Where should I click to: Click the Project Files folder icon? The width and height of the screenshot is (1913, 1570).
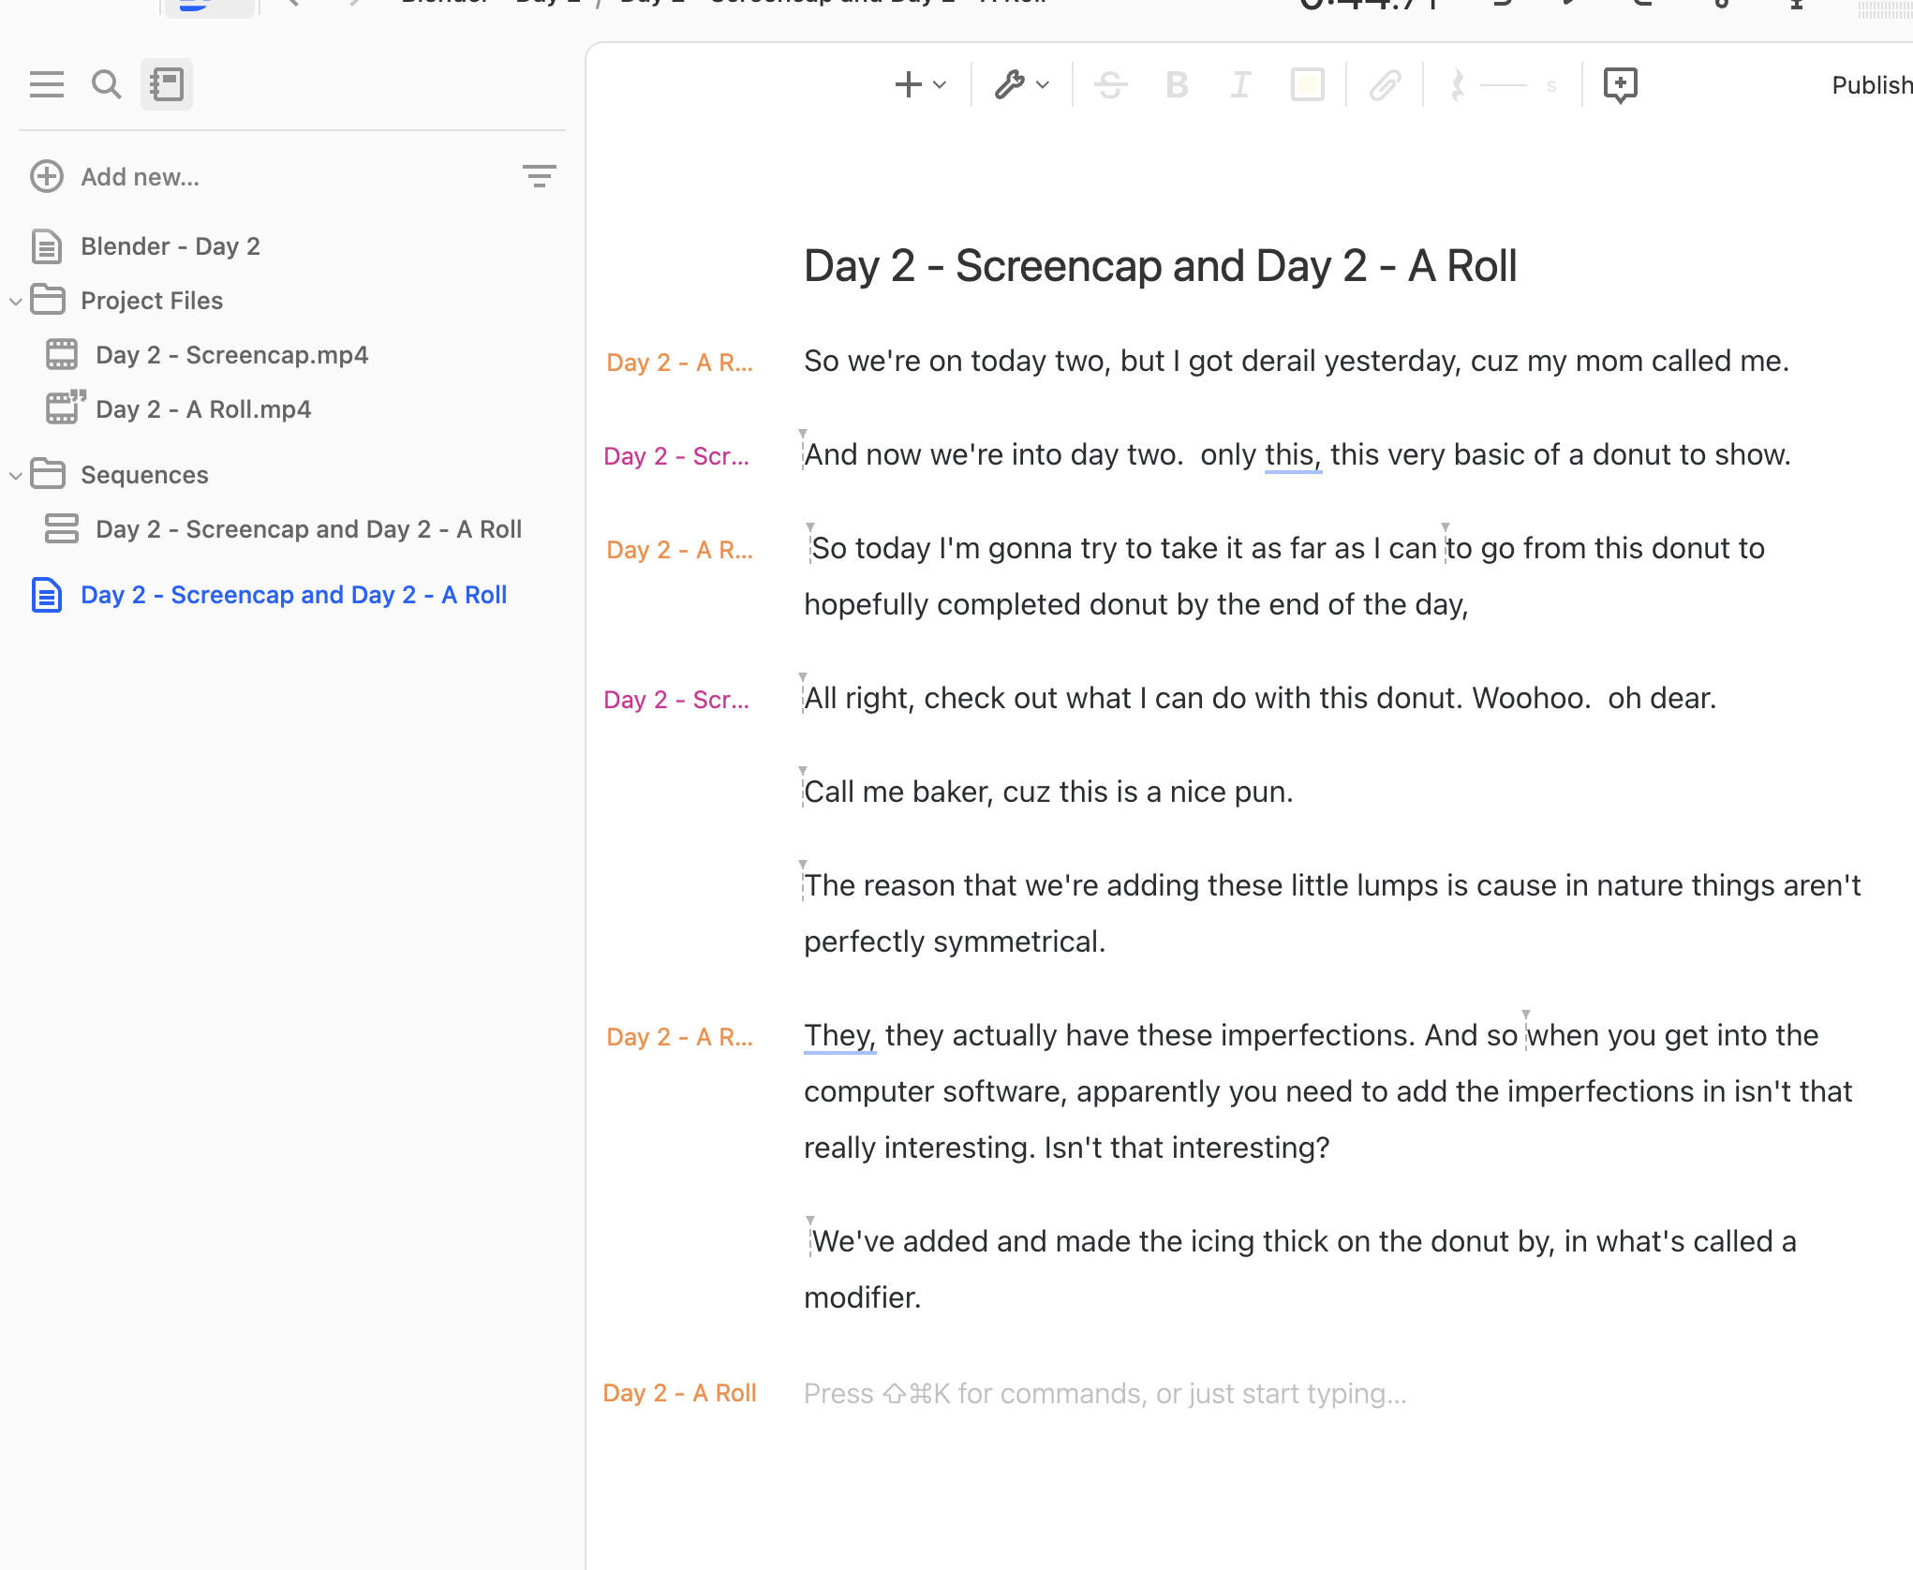(x=48, y=300)
